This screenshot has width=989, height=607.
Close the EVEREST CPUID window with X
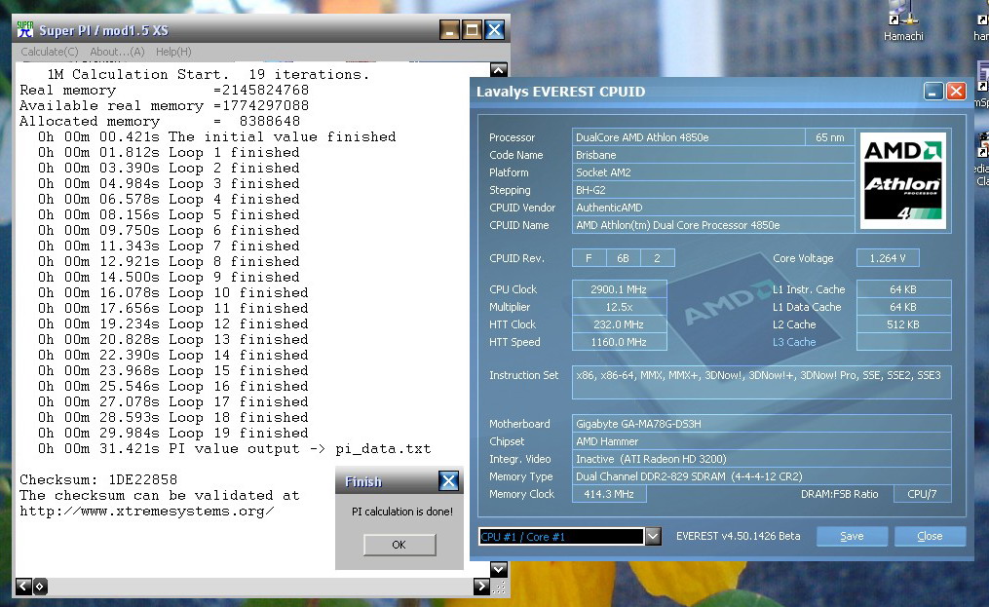pyautogui.click(x=956, y=92)
